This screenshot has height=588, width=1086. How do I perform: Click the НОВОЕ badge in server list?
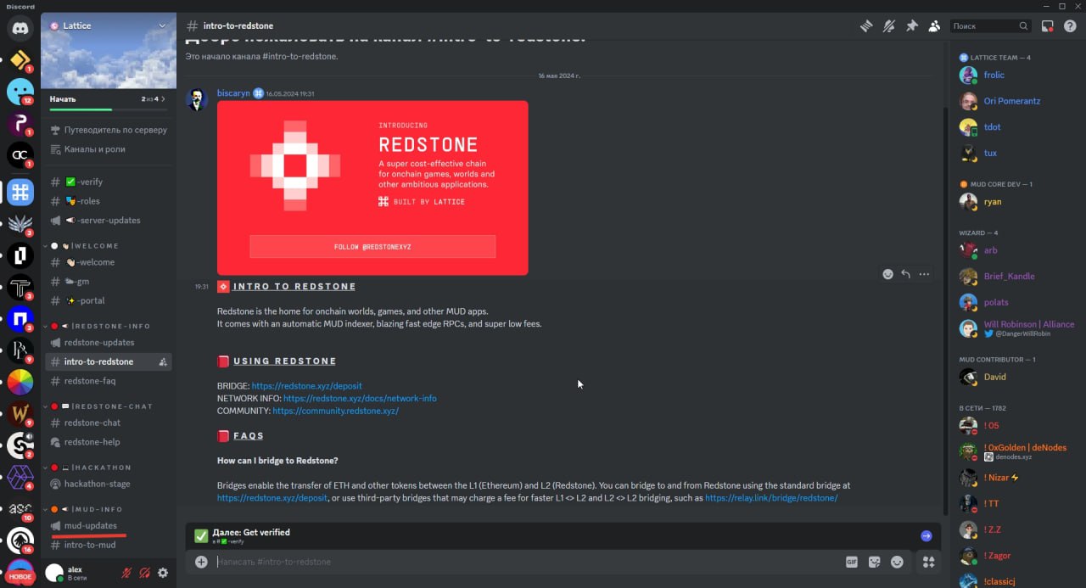[20, 576]
